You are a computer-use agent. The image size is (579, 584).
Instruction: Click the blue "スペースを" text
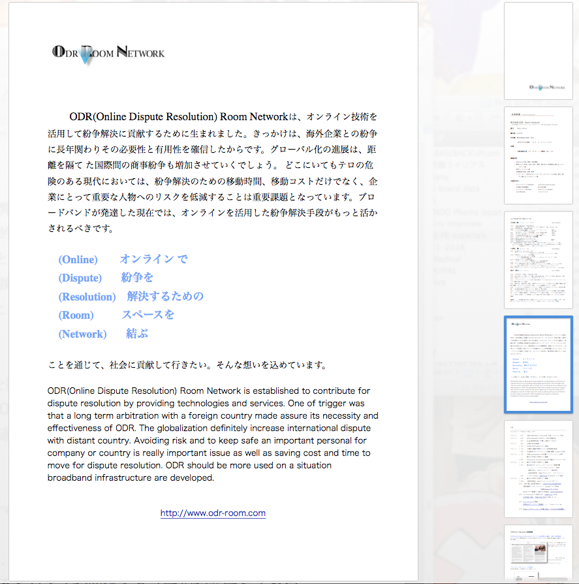(148, 315)
